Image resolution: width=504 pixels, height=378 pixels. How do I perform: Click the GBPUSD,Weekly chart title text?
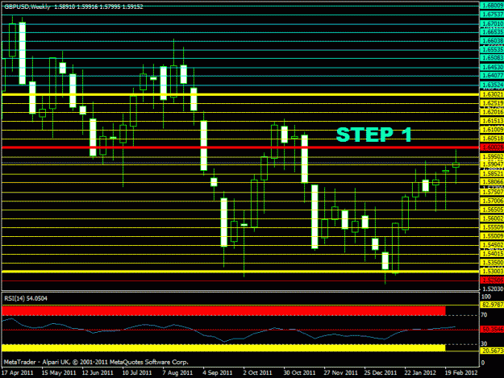[27, 6]
